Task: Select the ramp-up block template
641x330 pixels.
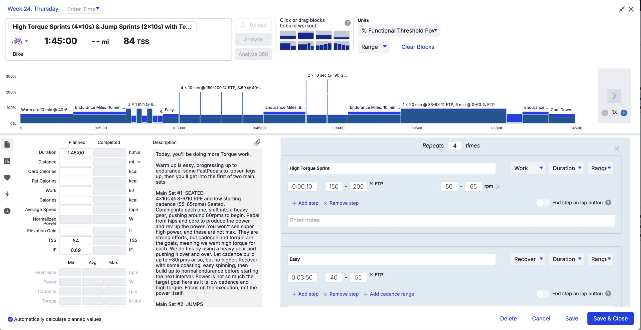Action: tap(324, 46)
